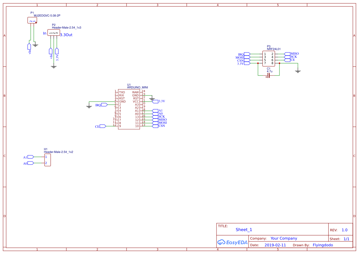359x254 pixels.
Task: Click the 'TXO' pin name on Arduino
Action: [x=122, y=92]
